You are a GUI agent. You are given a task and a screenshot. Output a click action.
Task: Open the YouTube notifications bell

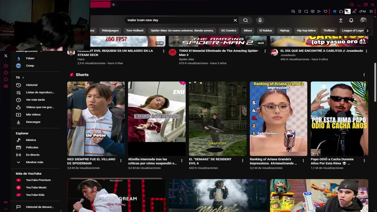351,20
